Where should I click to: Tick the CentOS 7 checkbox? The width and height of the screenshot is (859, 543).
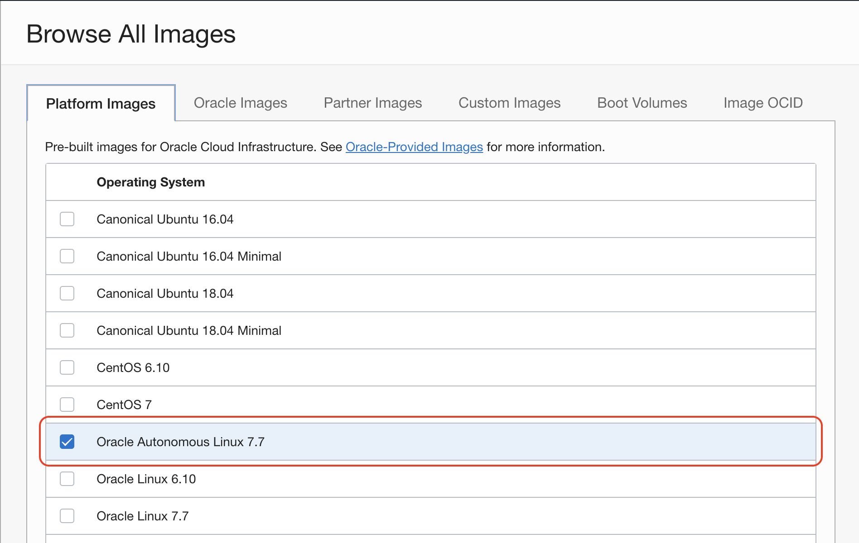[x=67, y=405]
